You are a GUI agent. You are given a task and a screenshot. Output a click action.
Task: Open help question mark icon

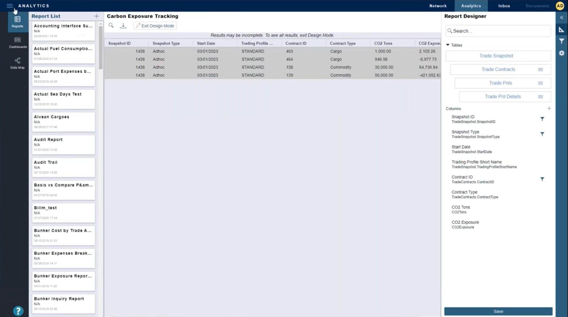18,311
